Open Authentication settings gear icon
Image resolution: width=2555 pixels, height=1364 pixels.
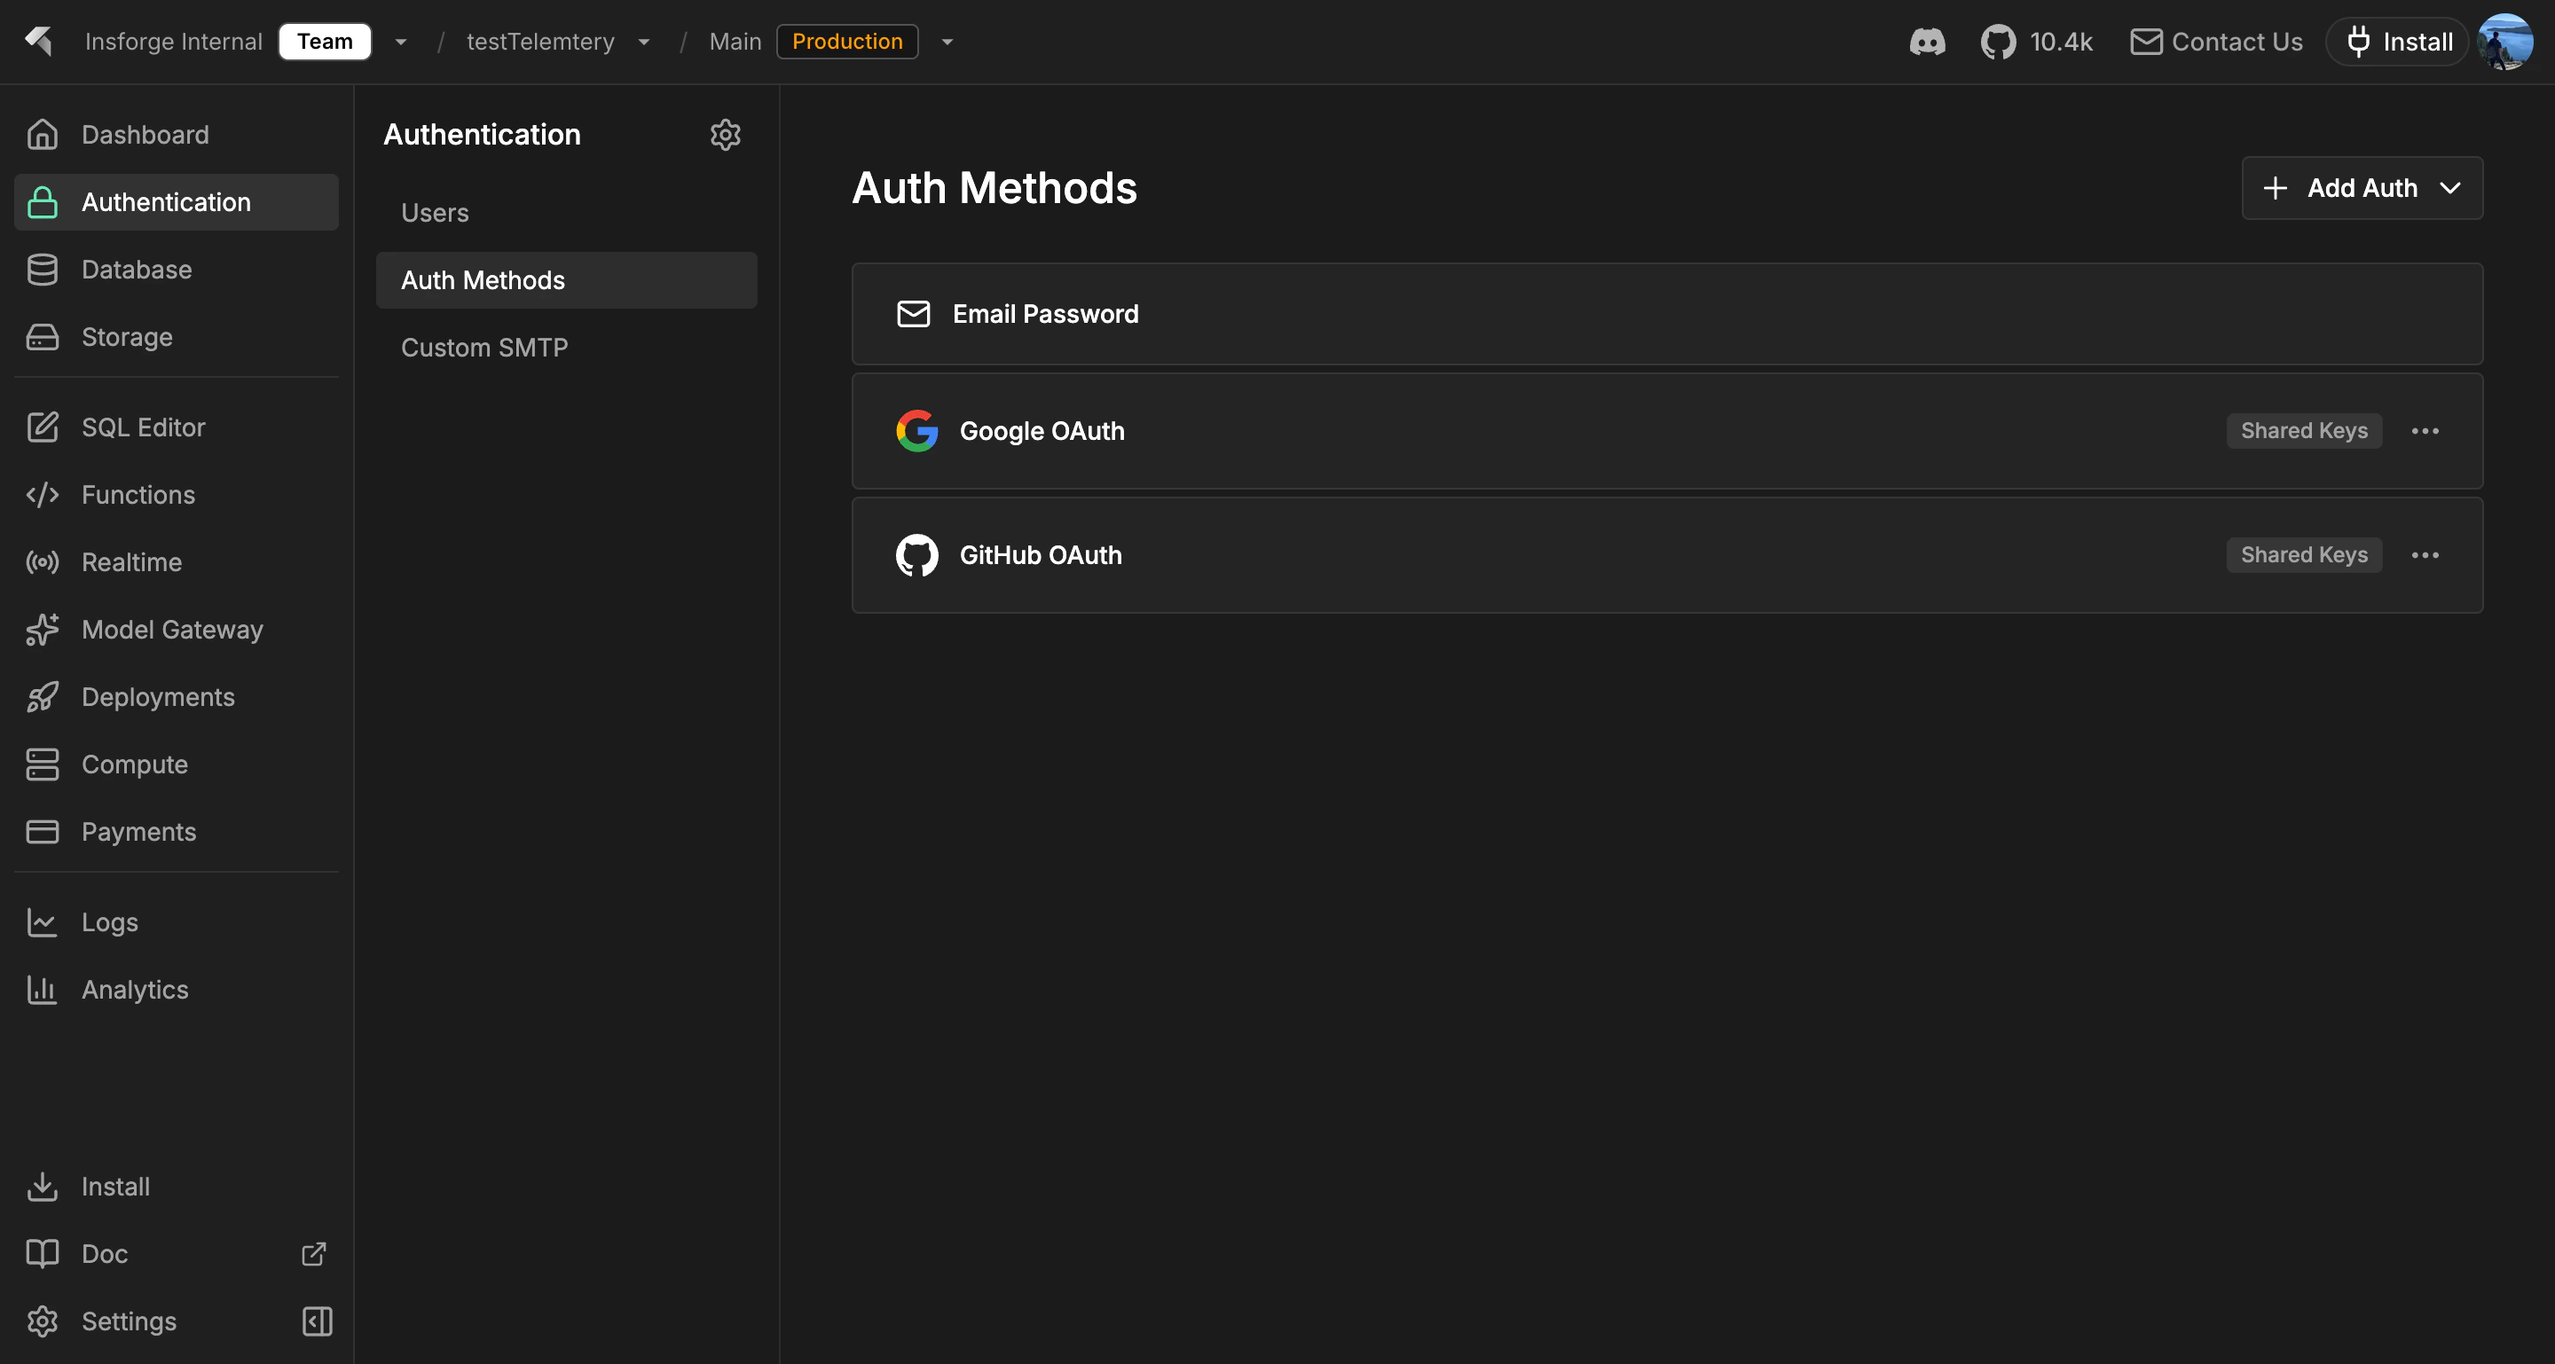pyautogui.click(x=726, y=135)
